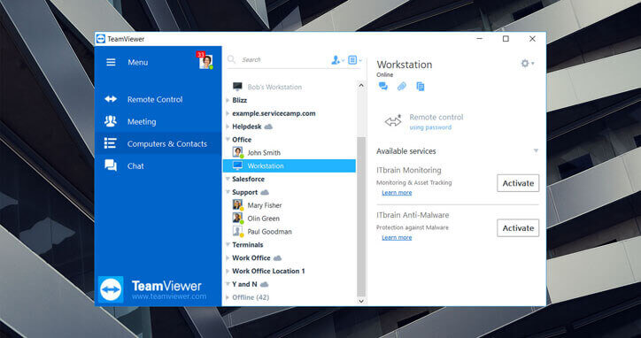Expand the Helpdesk group
Screen dimensions: 641x338
pyautogui.click(x=228, y=127)
